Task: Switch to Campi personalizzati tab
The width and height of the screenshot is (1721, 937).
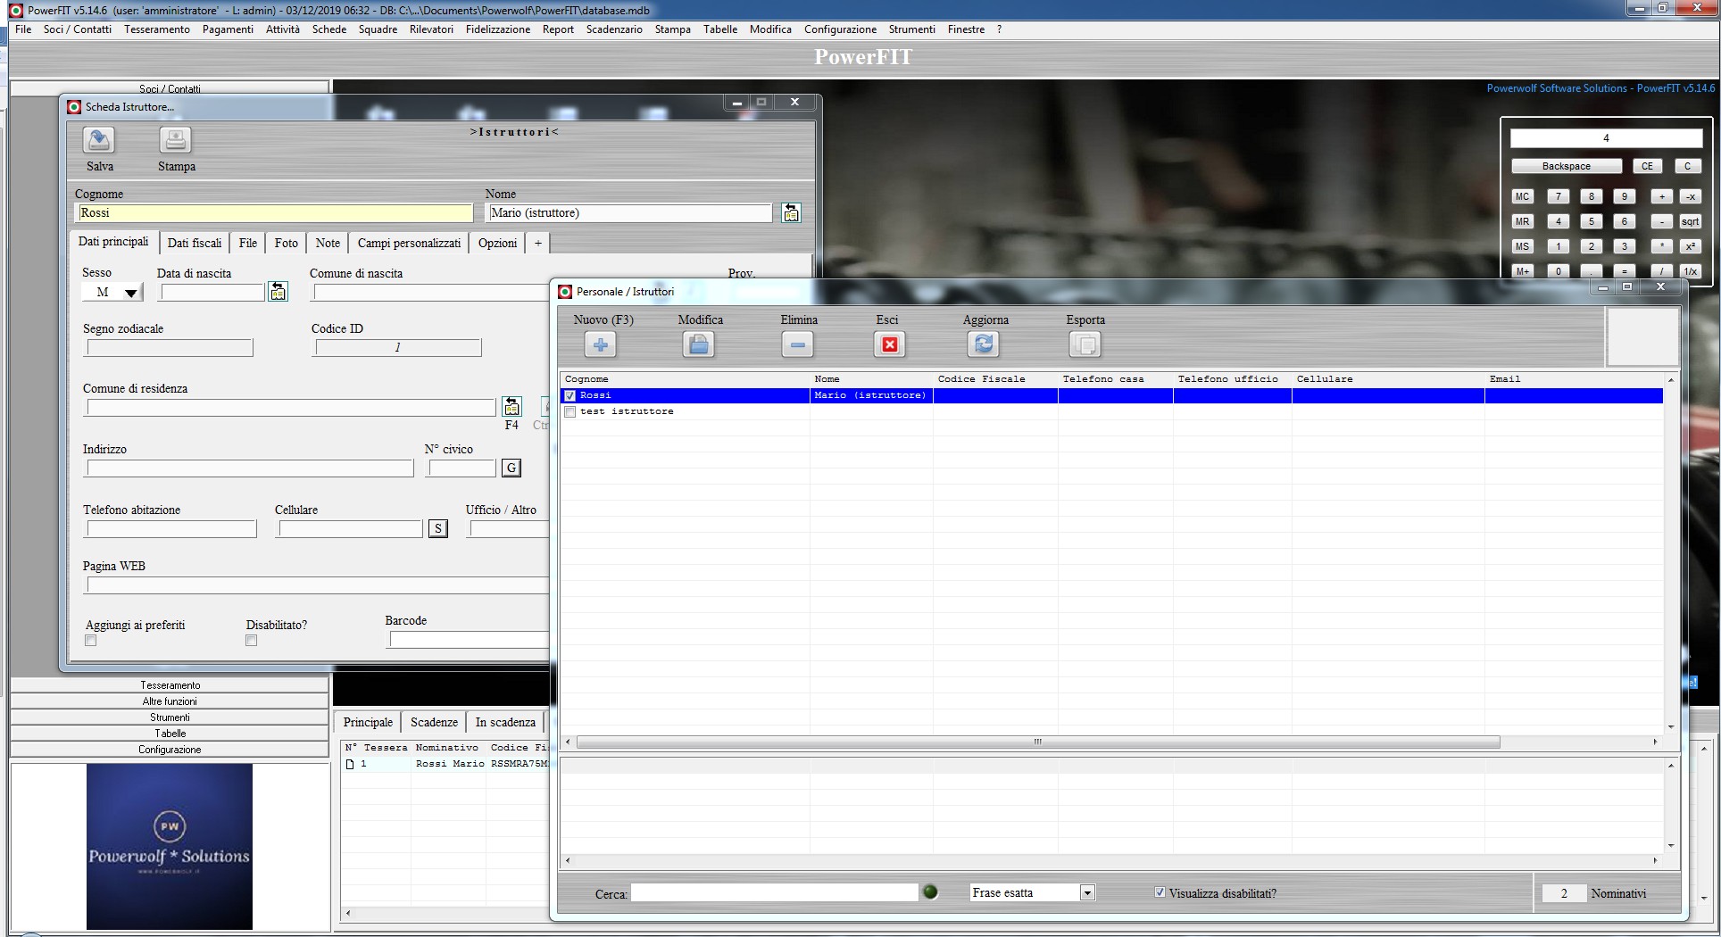Action: pos(409,243)
